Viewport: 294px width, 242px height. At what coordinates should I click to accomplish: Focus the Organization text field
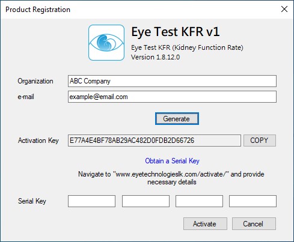click(172, 81)
